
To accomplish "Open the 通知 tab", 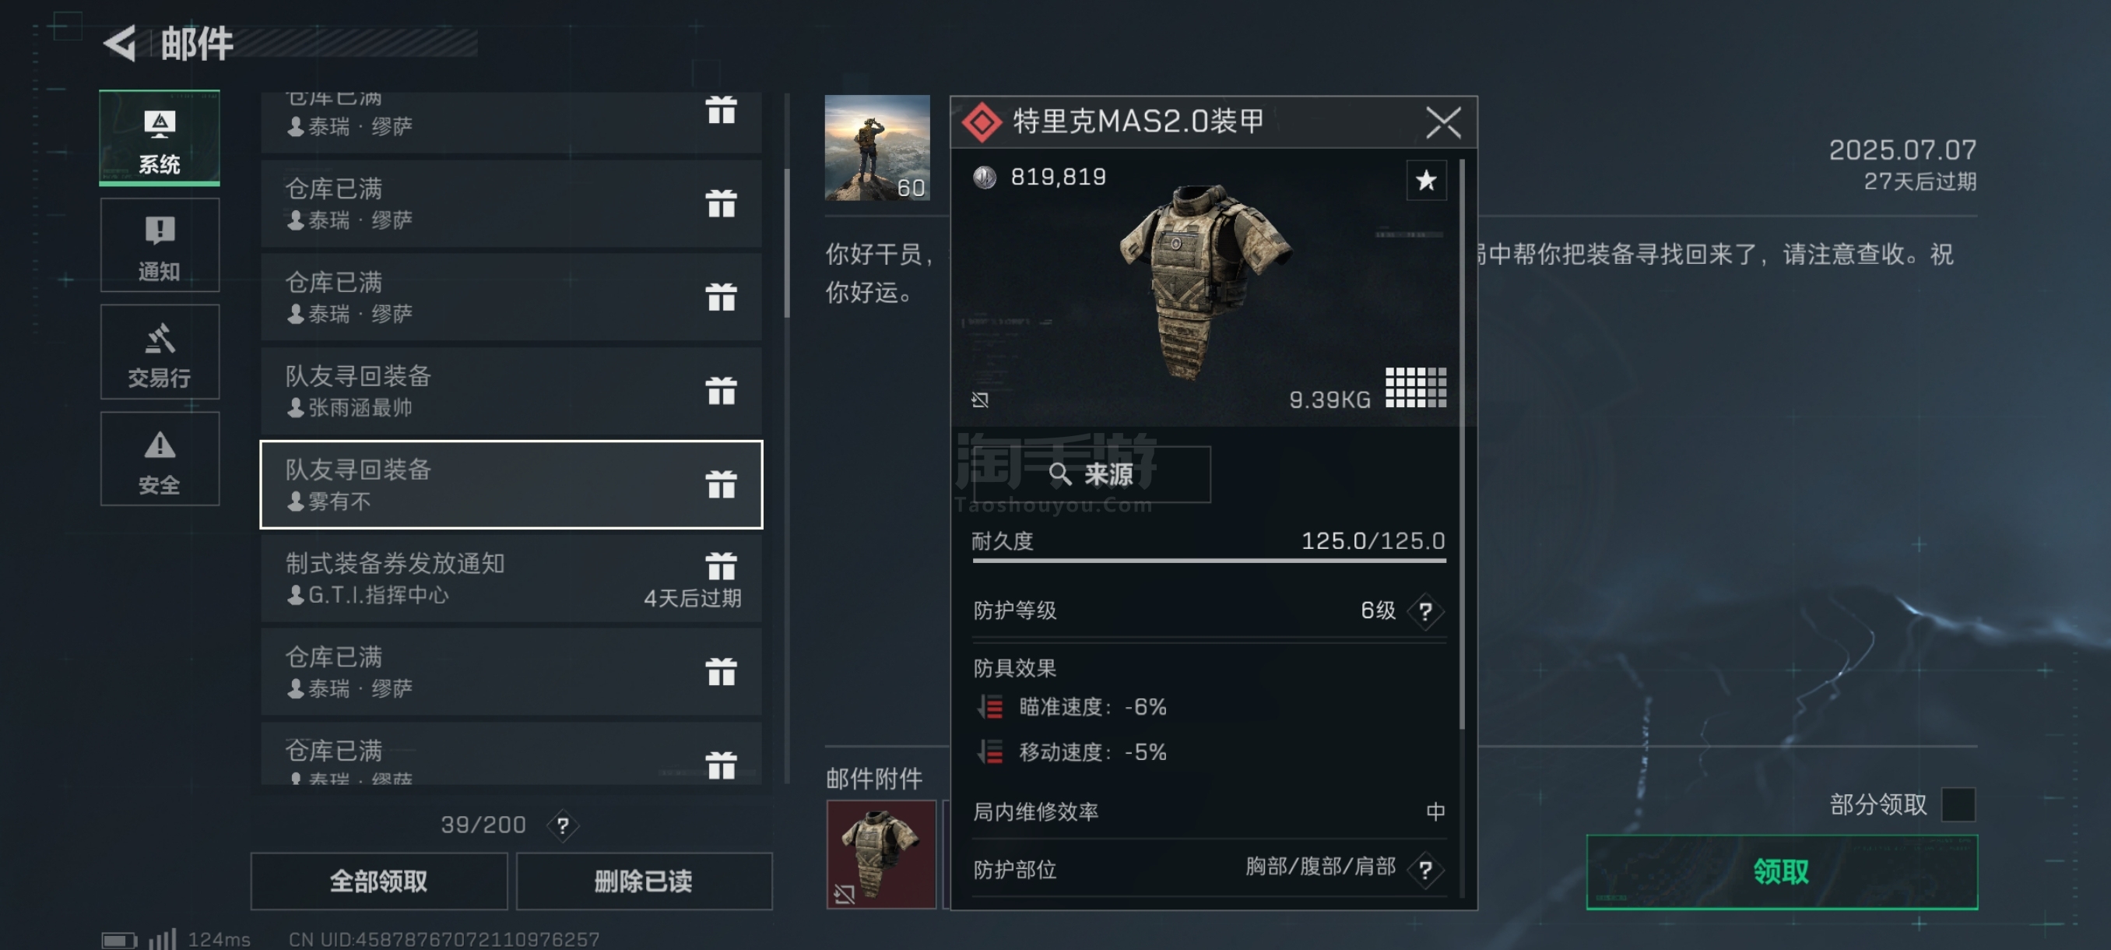I will (x=160, y=245).
